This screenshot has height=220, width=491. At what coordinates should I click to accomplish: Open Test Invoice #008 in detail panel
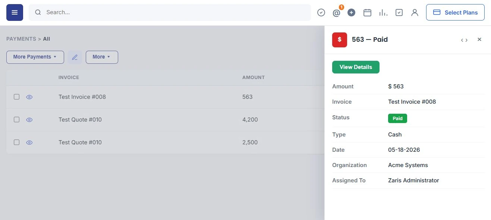(412, 102)
